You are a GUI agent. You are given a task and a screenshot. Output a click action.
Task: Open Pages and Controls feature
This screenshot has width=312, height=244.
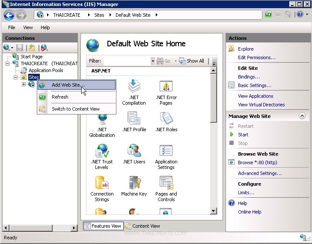[166, 189]
